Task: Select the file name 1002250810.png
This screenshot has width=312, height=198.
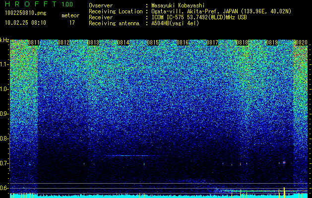Action: coord(26,13)
